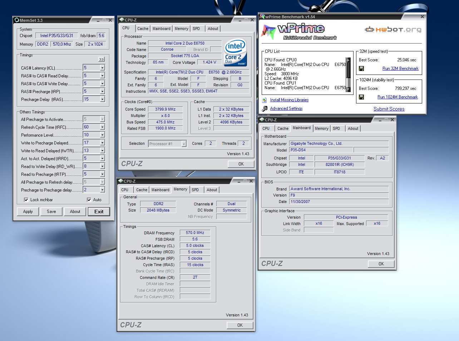Click the floppy disk icon for 1024M score
Screen dimensions: 459x341
(361, 97)
